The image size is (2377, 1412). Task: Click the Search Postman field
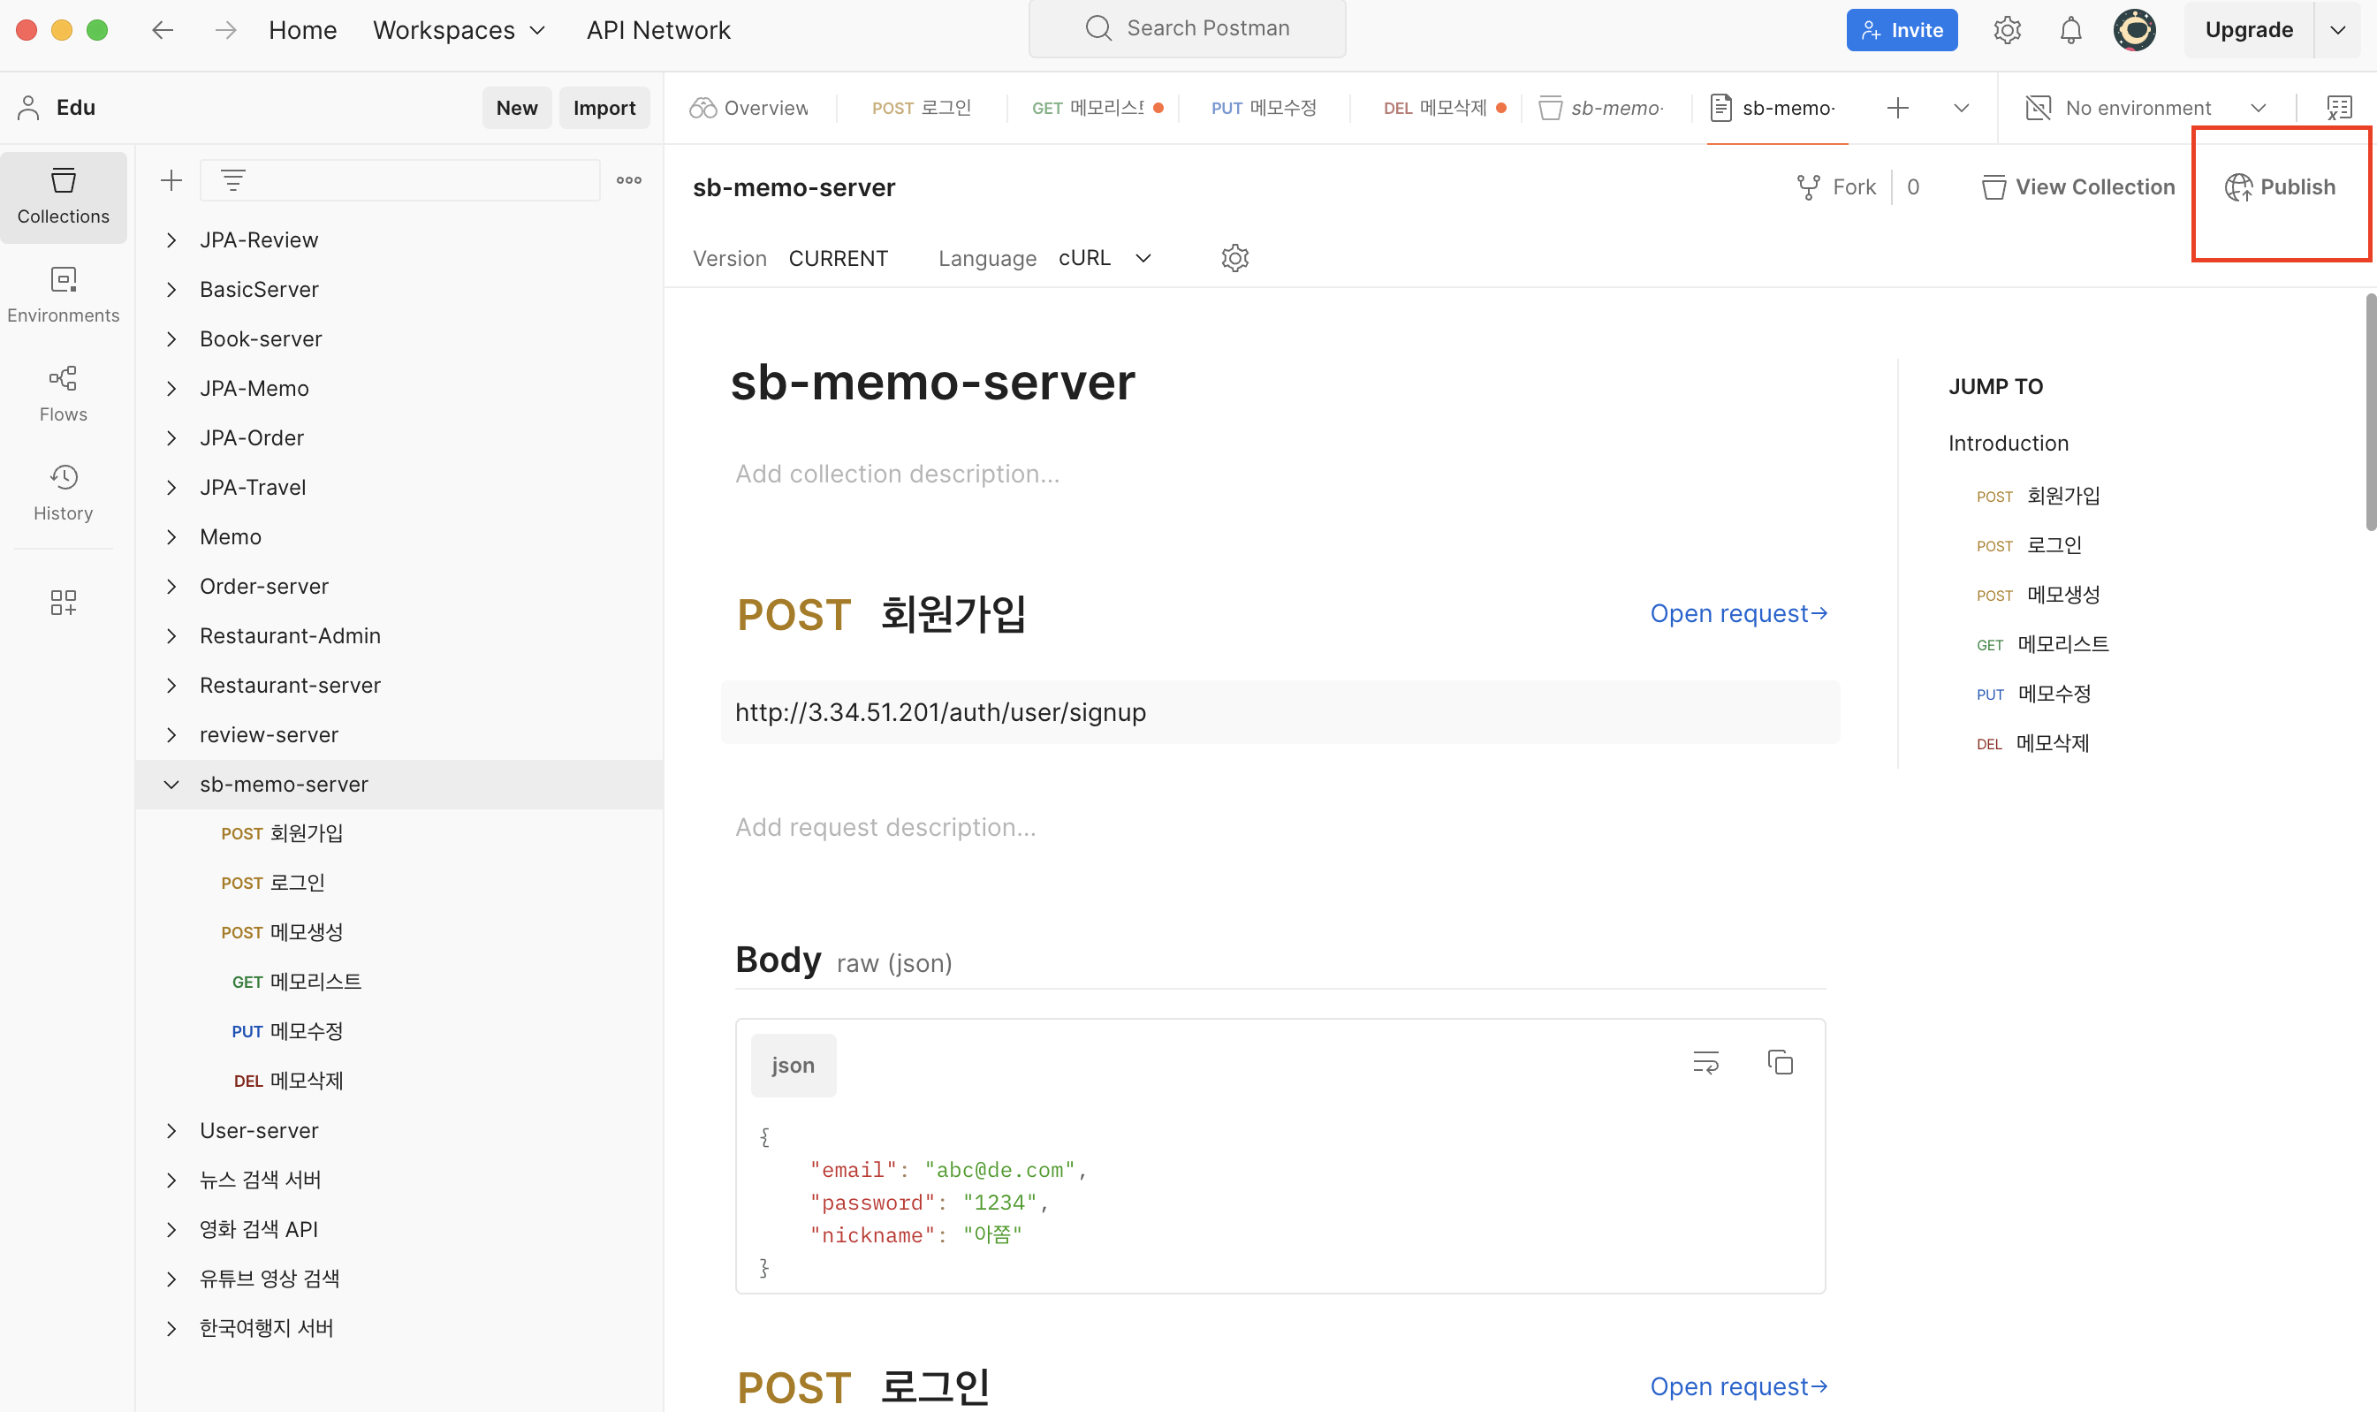[1187, 28]
